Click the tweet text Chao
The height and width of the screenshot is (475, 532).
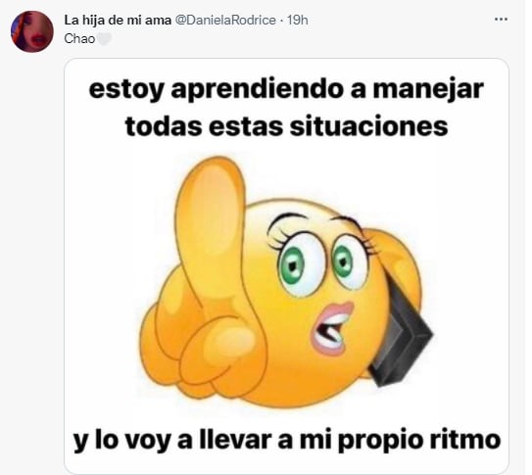click(79, 39)
